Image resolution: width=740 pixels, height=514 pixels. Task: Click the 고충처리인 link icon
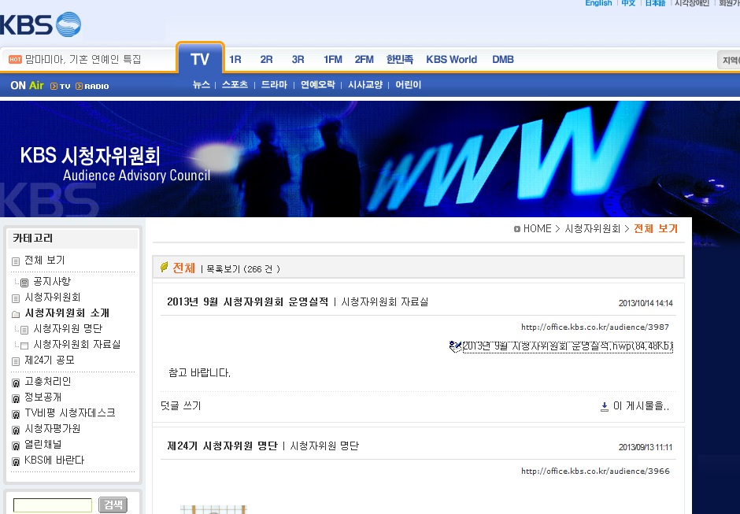(x=16, y=383)
